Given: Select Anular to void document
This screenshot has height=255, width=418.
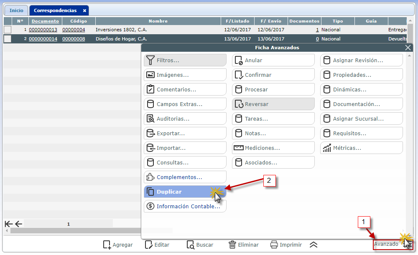Looking at the screenshot, I should tap(273, 60).
